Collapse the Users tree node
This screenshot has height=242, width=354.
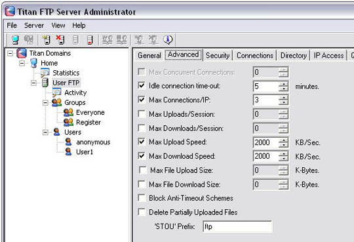pyautogui.click(x=45, y=132)
